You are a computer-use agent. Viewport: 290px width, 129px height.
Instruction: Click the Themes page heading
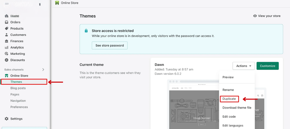coord(88,16)
